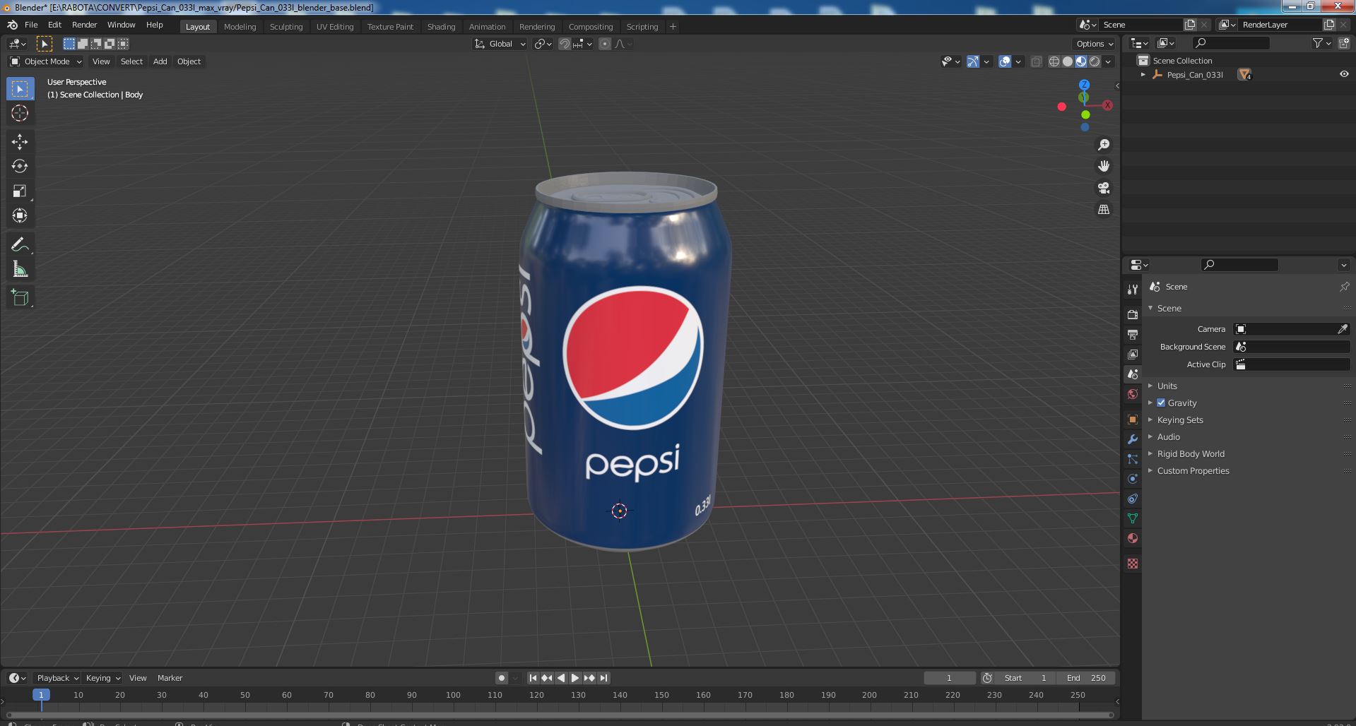
Task: Open the Playback dropdown in timeline
Action: pos(57,678)
